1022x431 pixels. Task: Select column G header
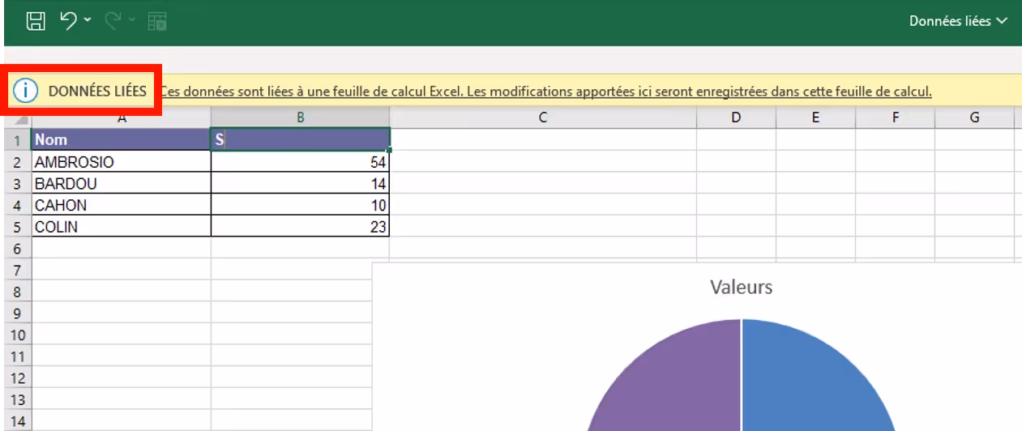click(974, 118)
